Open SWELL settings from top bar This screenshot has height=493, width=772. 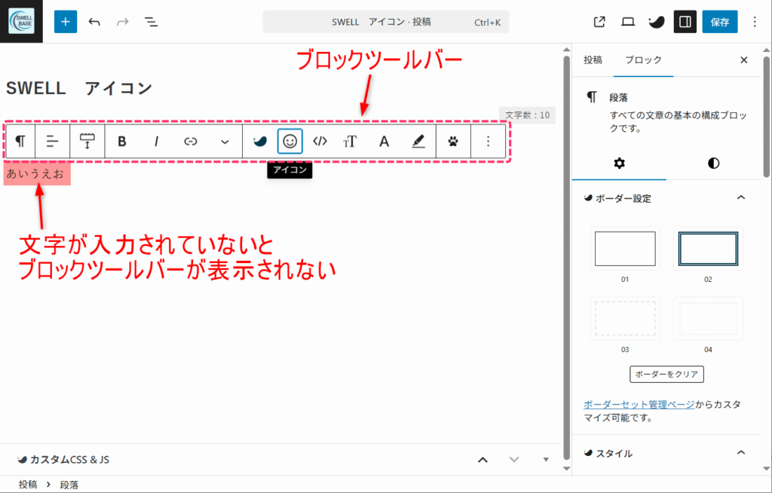pos(657,22)
